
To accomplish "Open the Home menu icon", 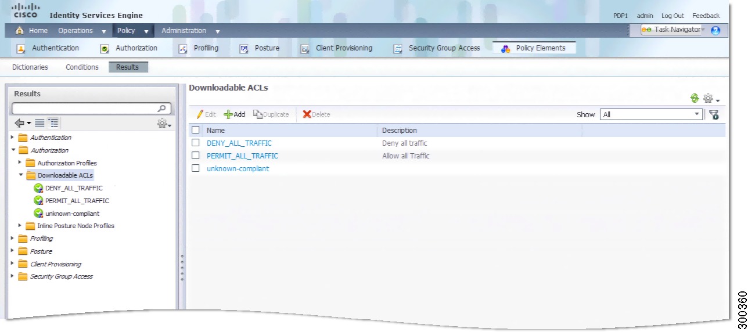I will [19, 31].
